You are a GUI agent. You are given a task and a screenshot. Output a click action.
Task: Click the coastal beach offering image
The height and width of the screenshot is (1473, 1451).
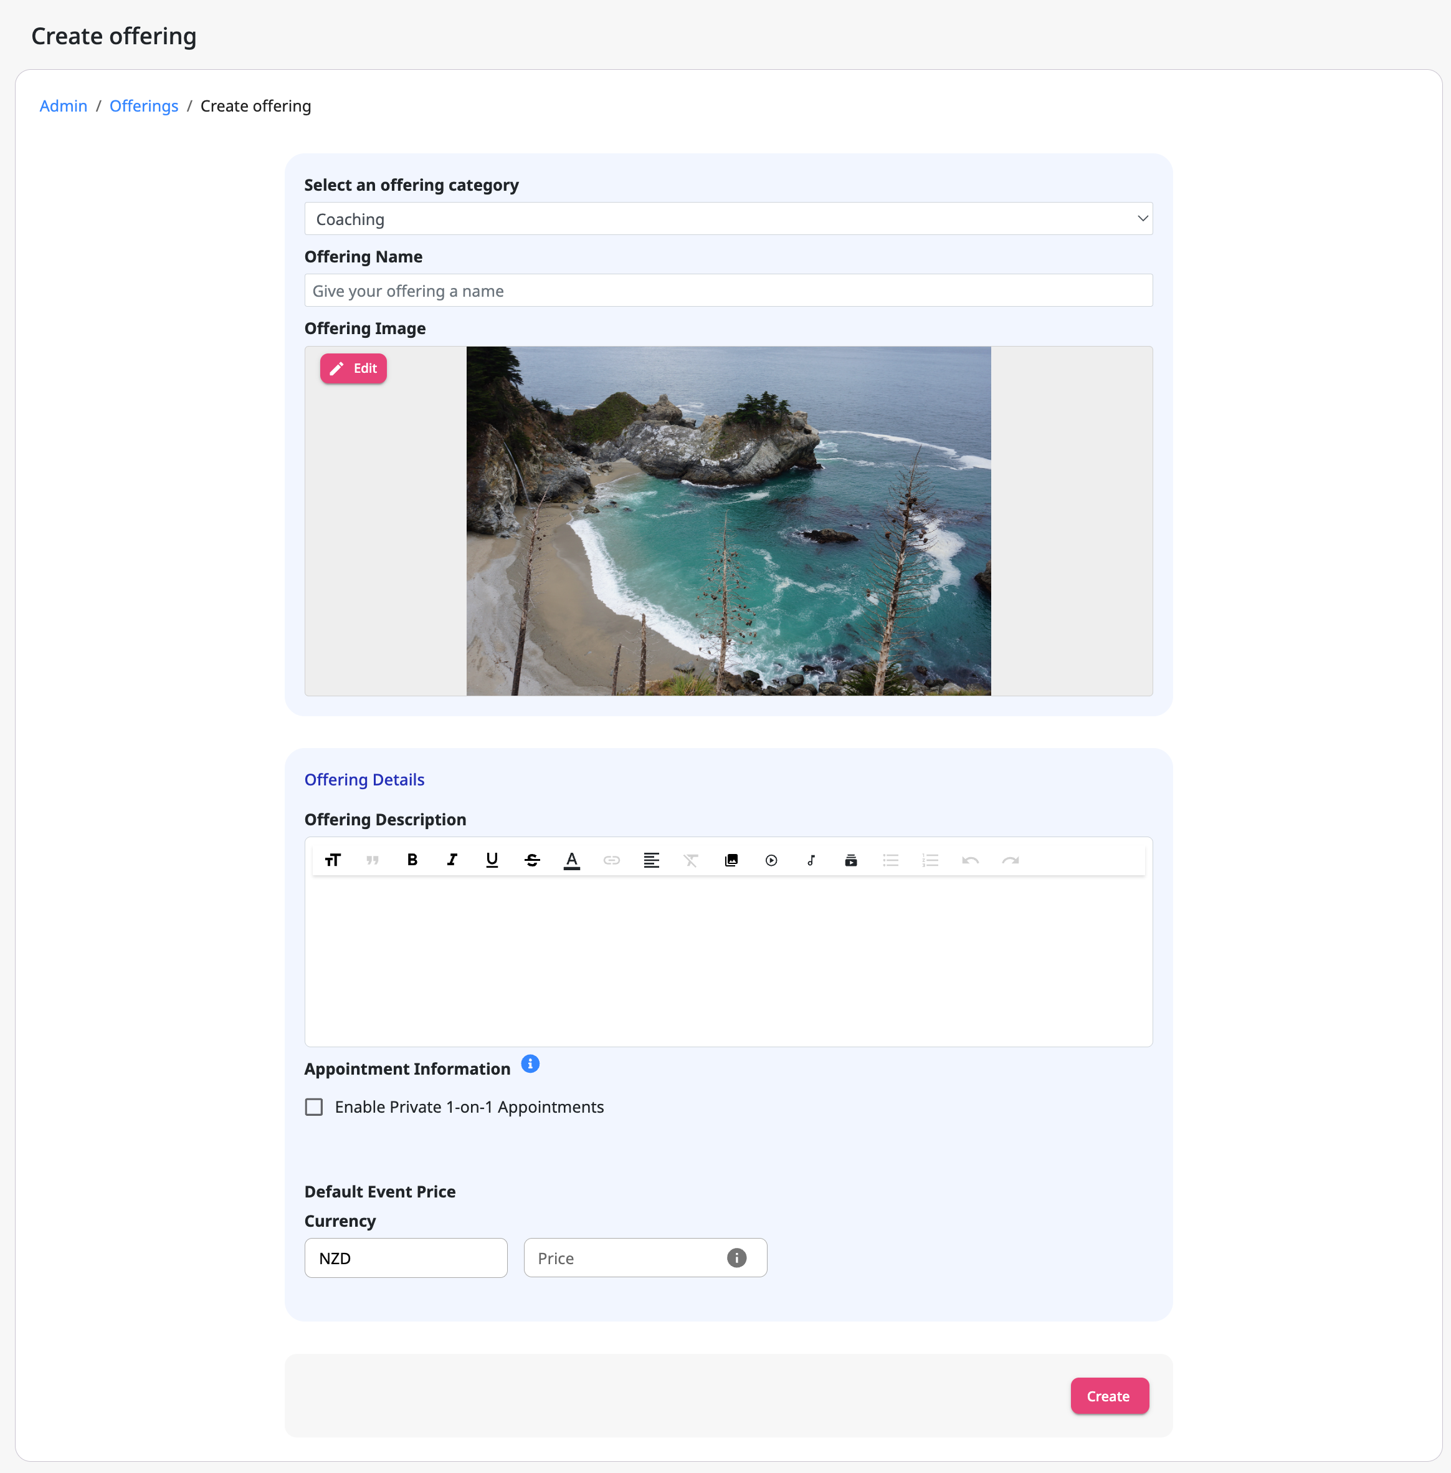pos(728,521)
